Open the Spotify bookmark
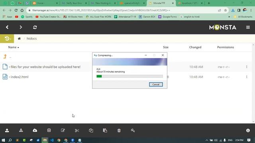Screen dimensions: 255x143 coord(27,17)
